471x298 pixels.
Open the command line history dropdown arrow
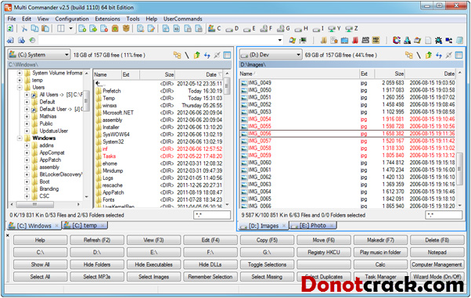[279, 40]
